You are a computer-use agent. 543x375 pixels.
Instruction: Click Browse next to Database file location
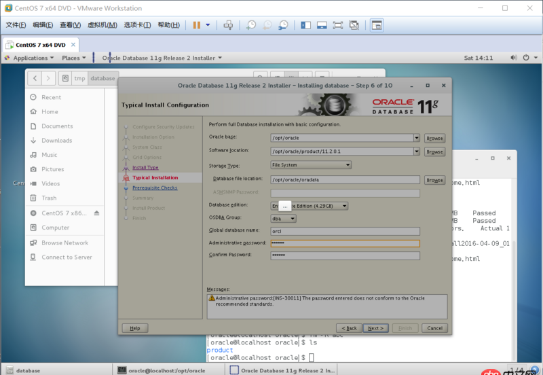click(434, 180)
